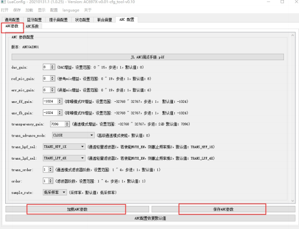Adjust the order spinner arrows
The width and height of the screenshot is (299, 229).
click(x=50, y=181)
